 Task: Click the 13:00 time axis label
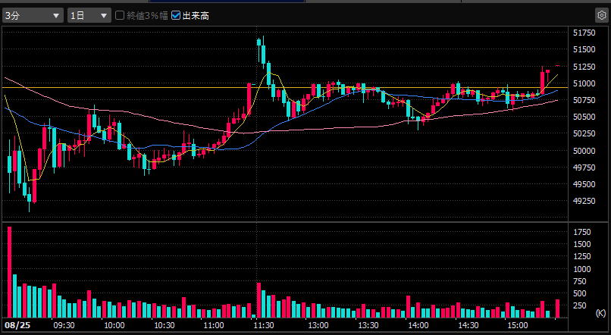pyautogui.click(x=318, y=325)
